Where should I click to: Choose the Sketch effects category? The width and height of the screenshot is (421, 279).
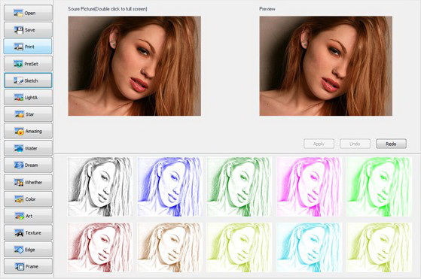28,80
